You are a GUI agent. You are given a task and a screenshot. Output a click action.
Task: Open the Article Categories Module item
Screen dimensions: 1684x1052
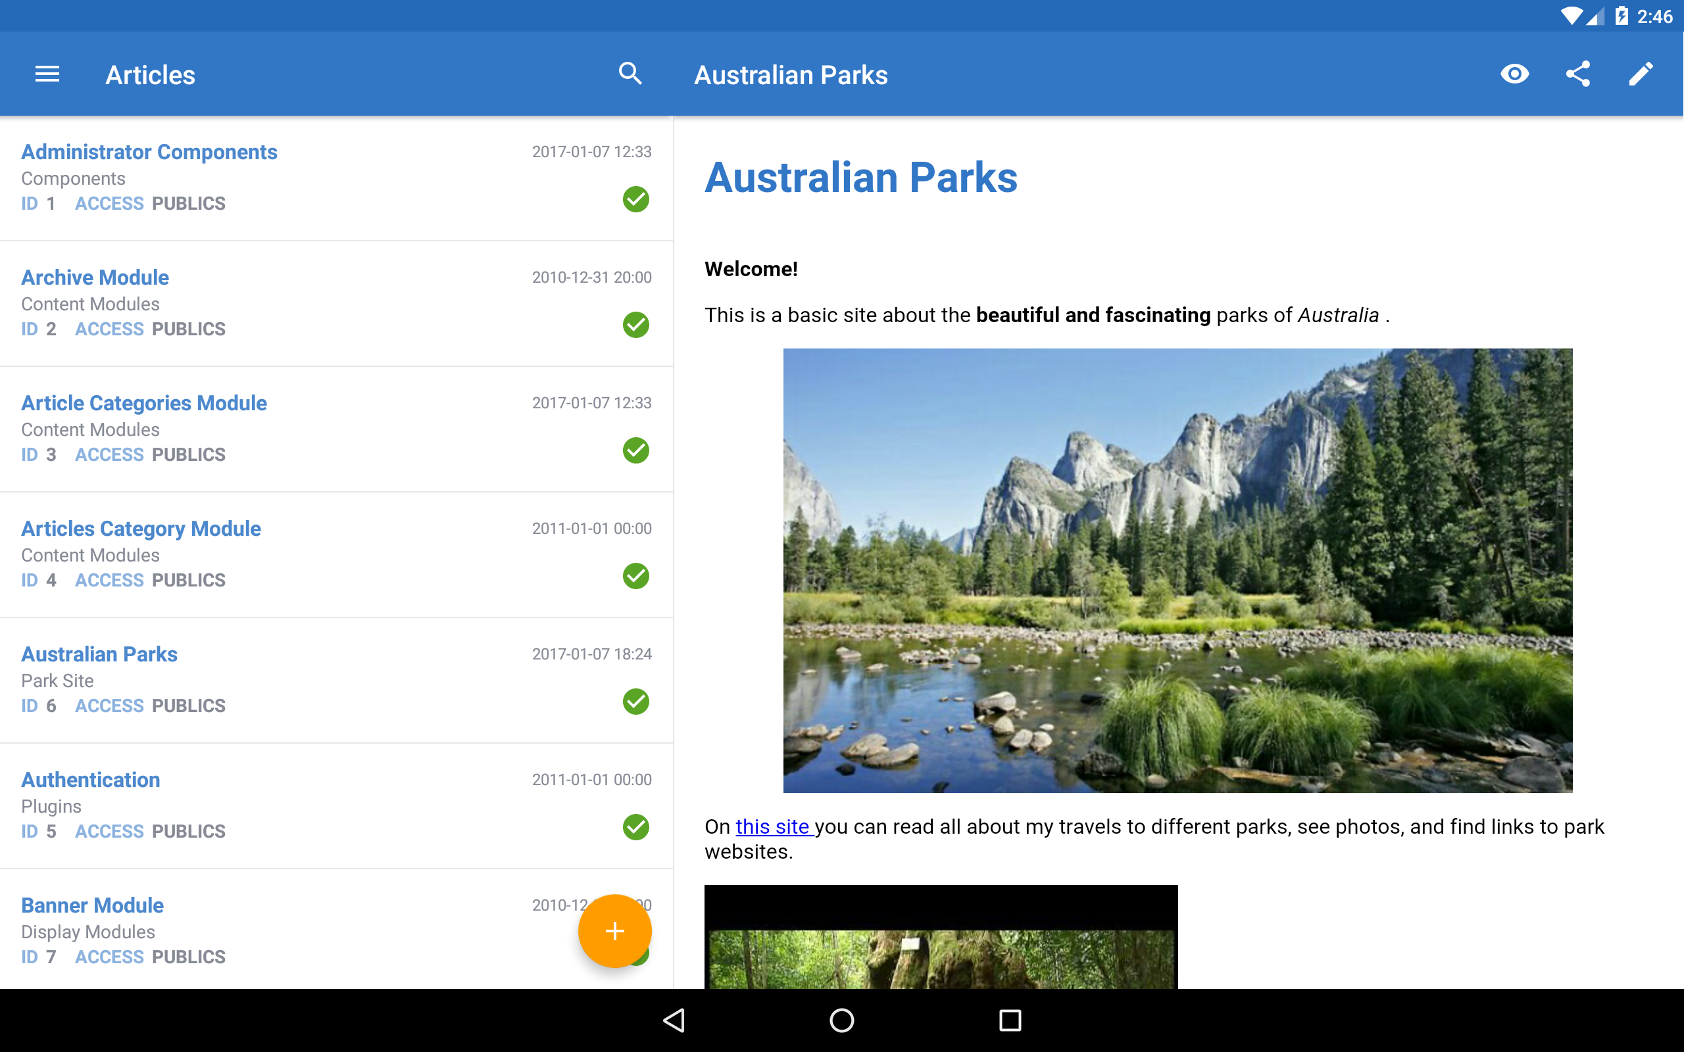coord(144,403)
